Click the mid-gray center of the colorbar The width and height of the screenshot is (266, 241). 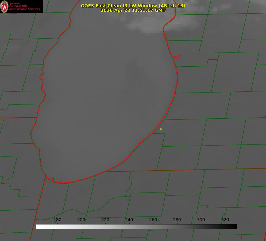pos(136,227)
